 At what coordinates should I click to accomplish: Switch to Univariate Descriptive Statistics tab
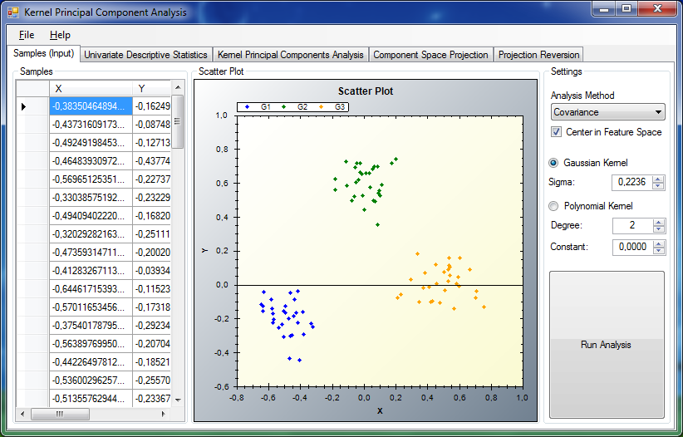[145, 55]
